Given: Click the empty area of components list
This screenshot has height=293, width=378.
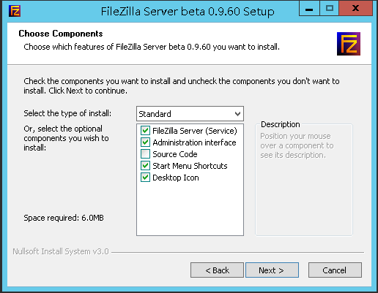Looking at the screenshot, I should 190,210.
